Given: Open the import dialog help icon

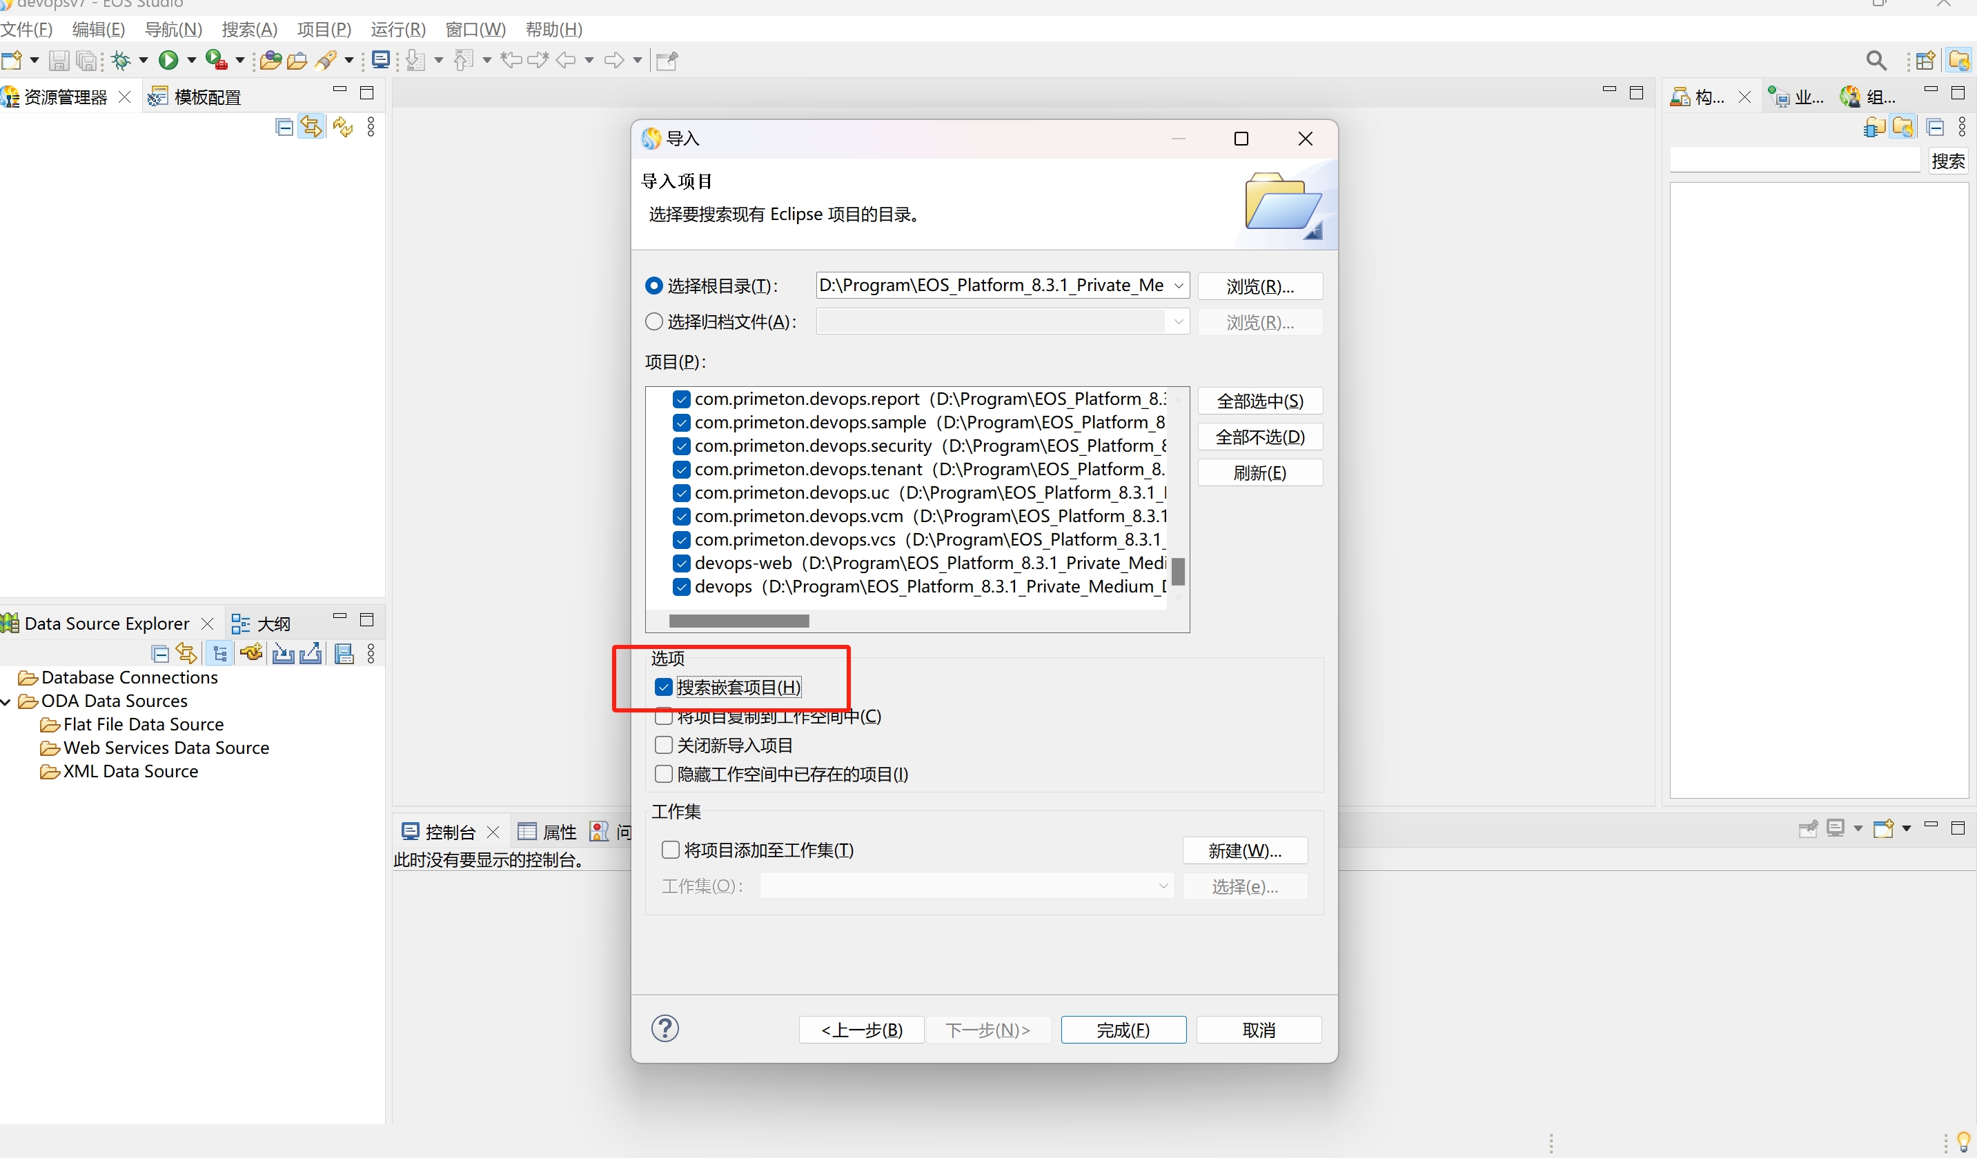Looking at the screenshot, I should click(x=665, y=1028).
